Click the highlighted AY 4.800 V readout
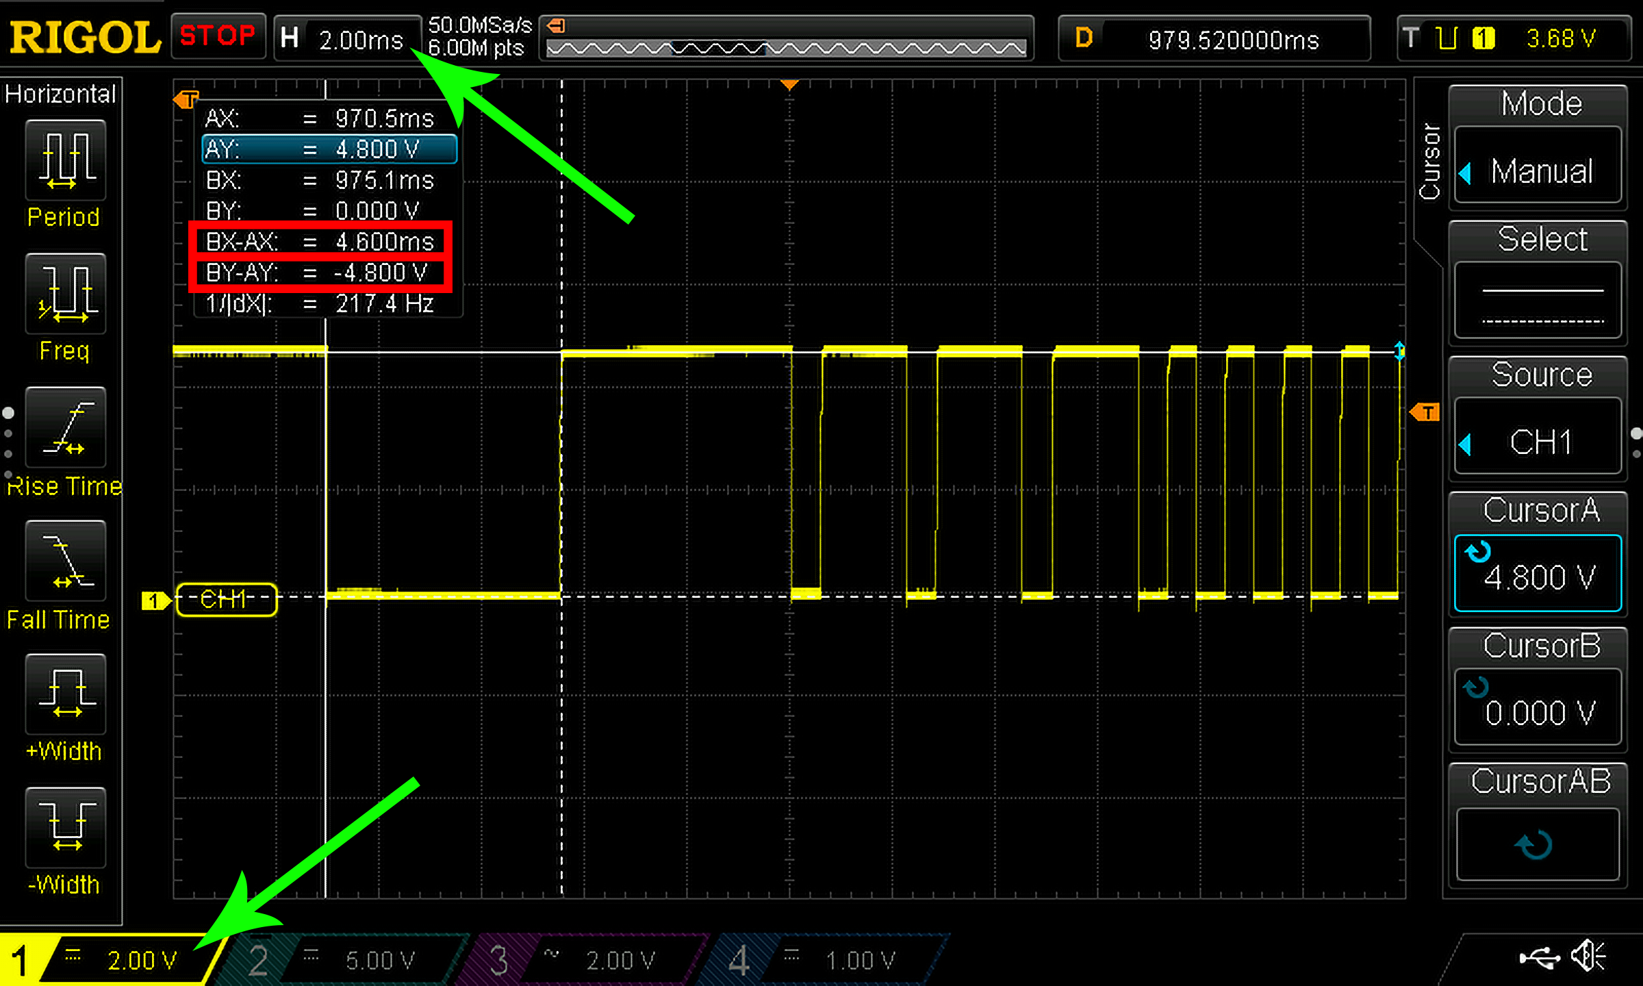The width and height of the screenshot is (1643, 986). [329, 149]
